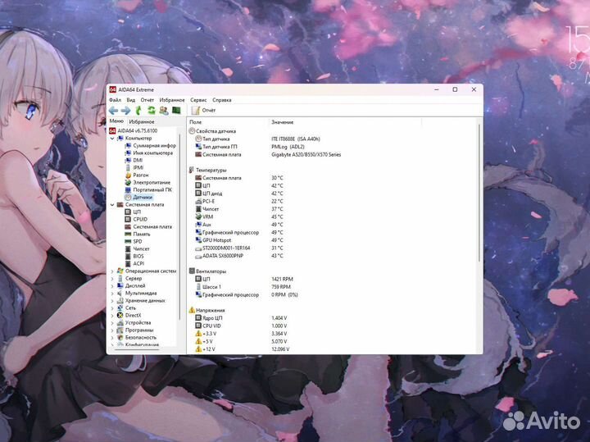Click the Память memory tree icon
This screenshot has width=590, height=442.
click(x=128, y=235)
